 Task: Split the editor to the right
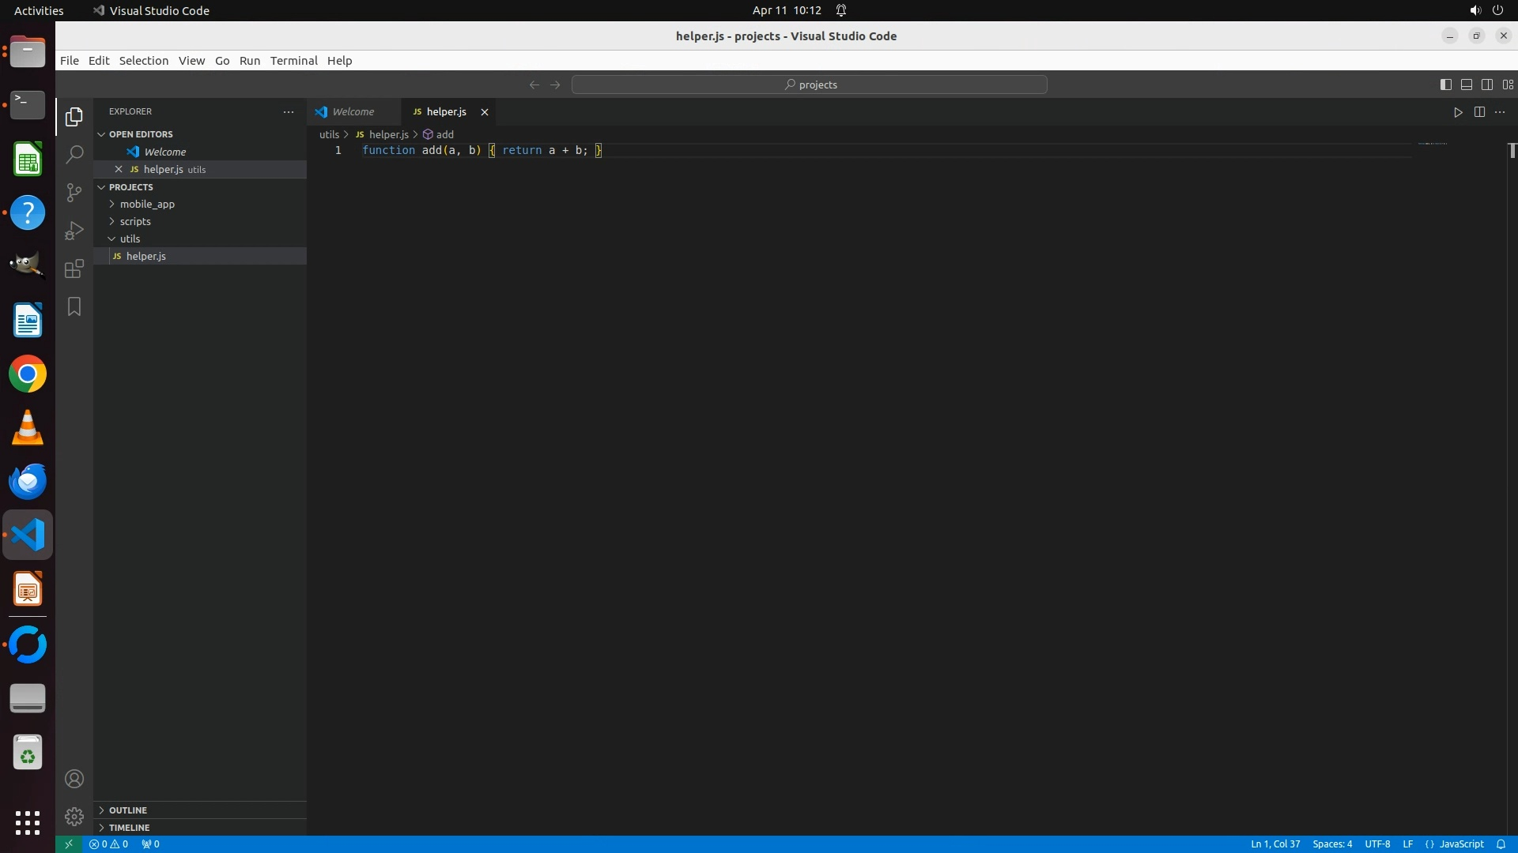(x=1479, y=112)
